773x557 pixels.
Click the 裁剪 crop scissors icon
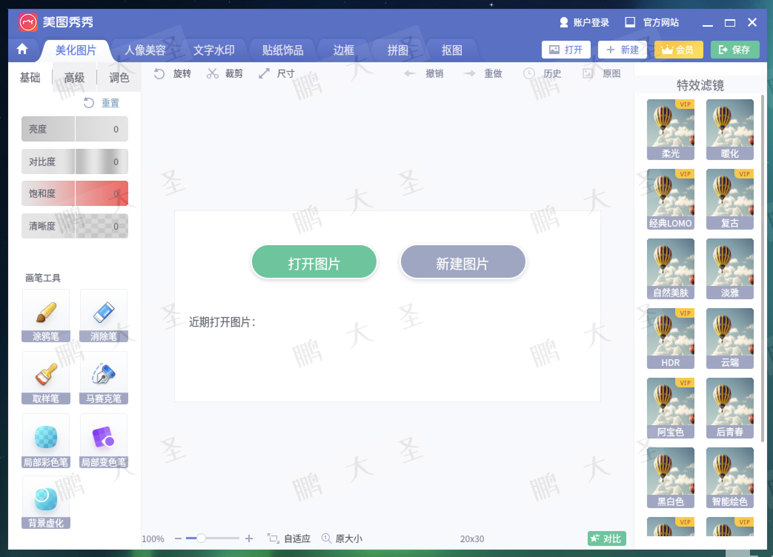click(212, 74)
